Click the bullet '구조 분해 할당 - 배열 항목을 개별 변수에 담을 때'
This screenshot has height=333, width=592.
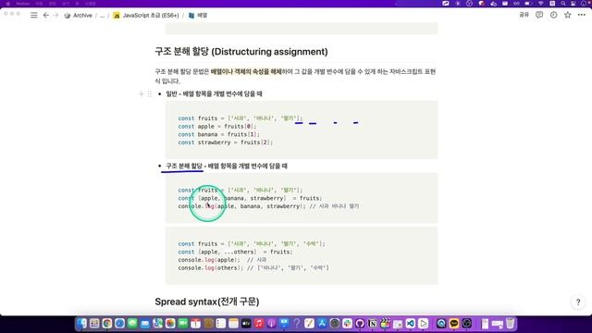[x=227, y=166]
